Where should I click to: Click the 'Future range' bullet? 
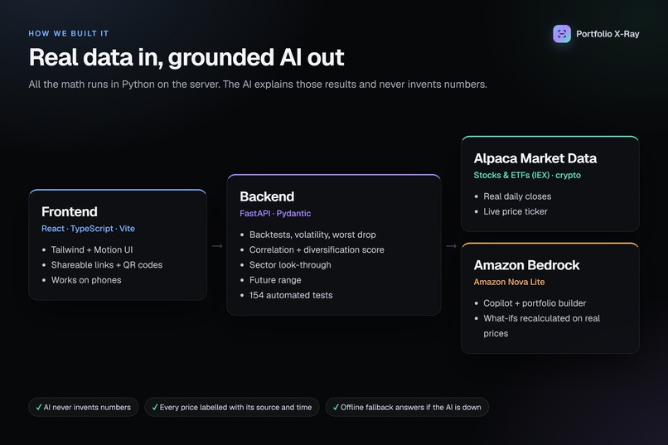275,280
